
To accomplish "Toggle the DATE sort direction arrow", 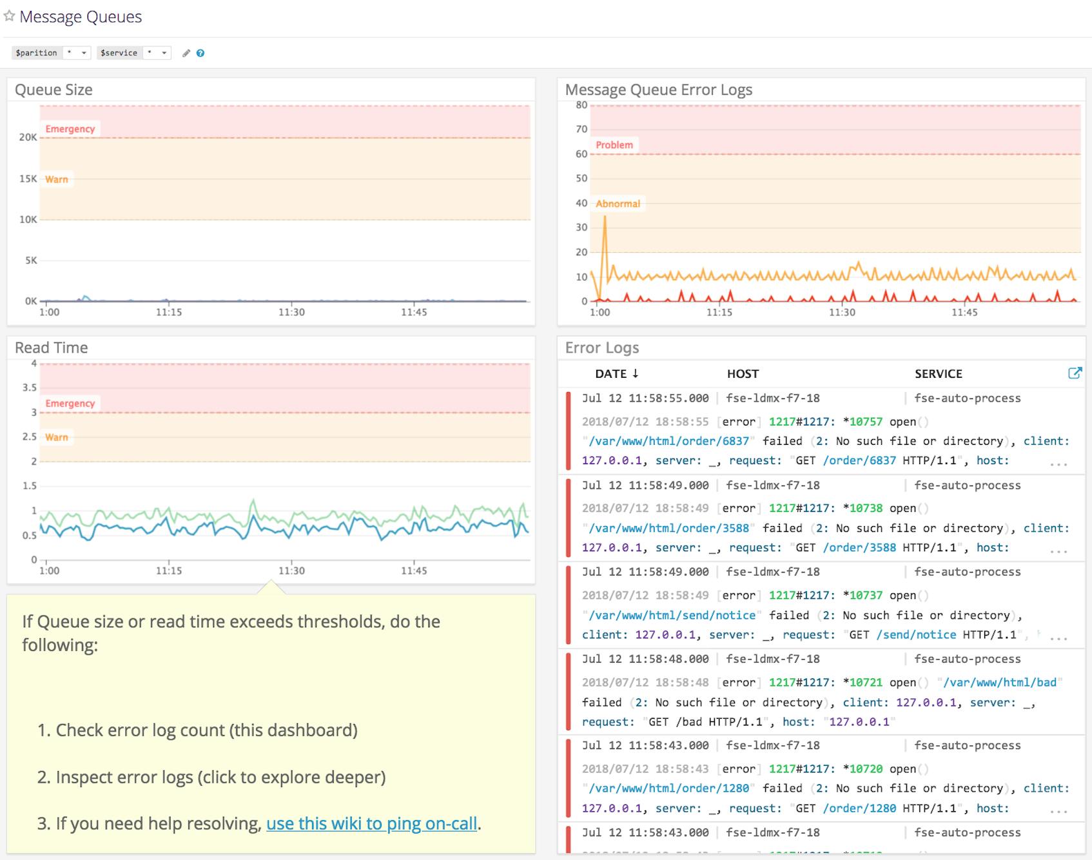I will [x=637, y=373].
